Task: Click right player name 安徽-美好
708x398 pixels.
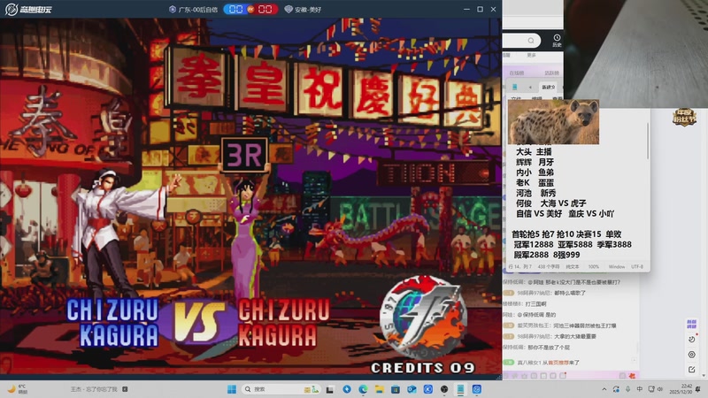Action: coord(307,10)
